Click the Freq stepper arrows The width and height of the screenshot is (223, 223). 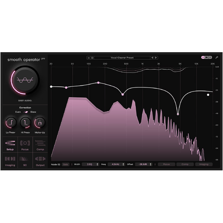coord(123,164)
